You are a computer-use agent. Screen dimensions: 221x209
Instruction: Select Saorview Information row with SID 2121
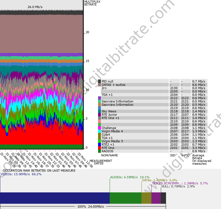[x=117, y=101]
